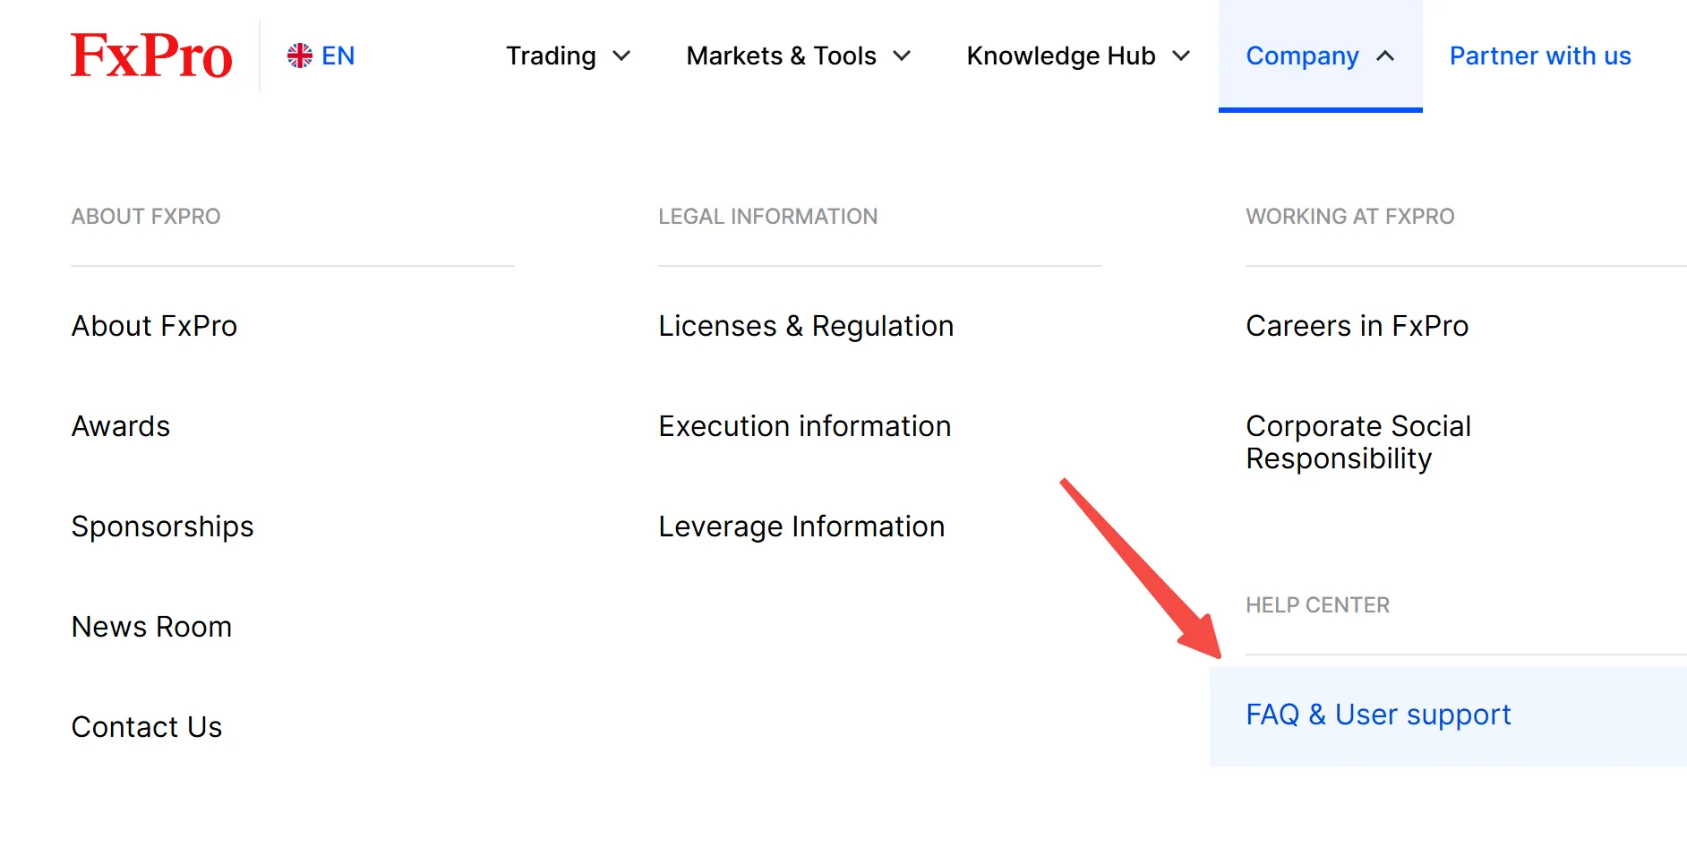
Task: Click the ABOUT FXPRO section heading
Action: (x=146, y=217)
